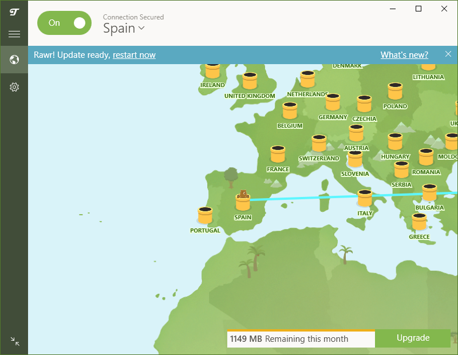Click the Upgrade button
The height and width of the screenshot is (355, 458).
(x=413, y=338)
